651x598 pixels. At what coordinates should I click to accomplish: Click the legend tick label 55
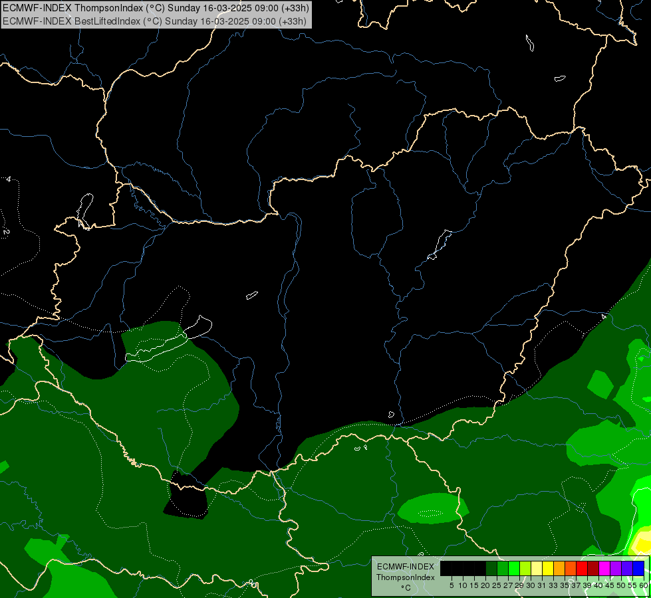632,585
